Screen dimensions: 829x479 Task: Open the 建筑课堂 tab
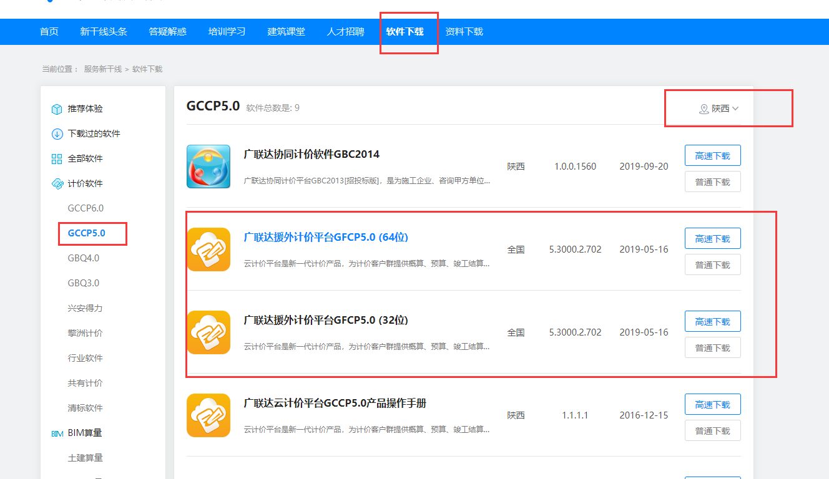(287, 31)
